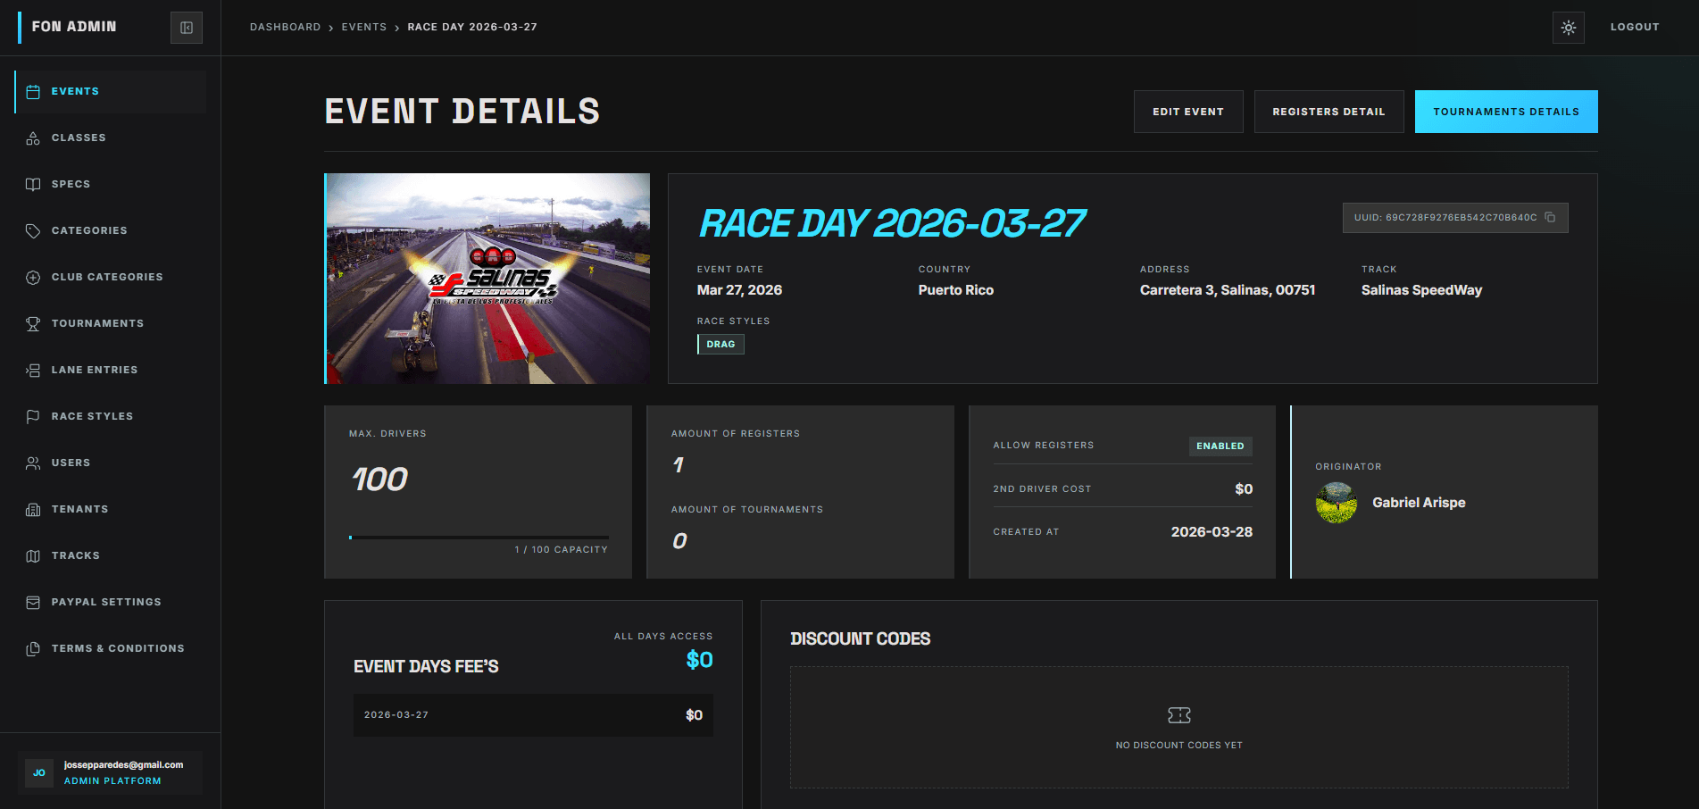Click the Tracks map icon

(33, 556)
